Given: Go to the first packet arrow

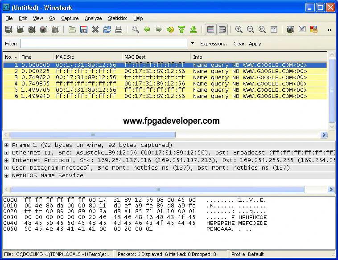Looking at the screenshot, I should point(181,30).
